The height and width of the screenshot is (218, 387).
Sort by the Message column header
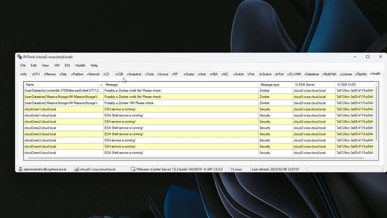click(181, 85)
